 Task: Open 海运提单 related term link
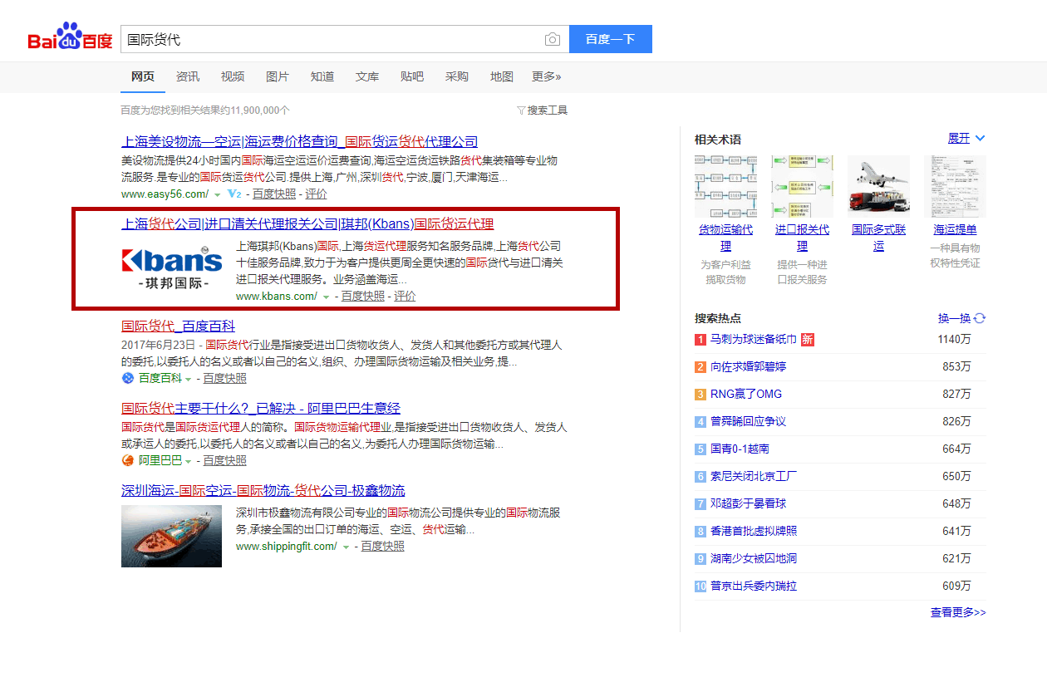coord(955,229)
